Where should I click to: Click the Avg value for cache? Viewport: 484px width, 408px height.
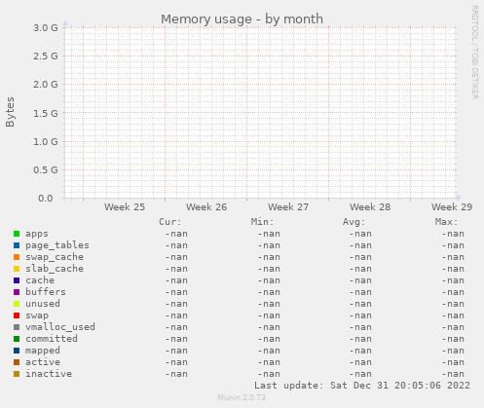pyautogui.click(x=360, y=280)
